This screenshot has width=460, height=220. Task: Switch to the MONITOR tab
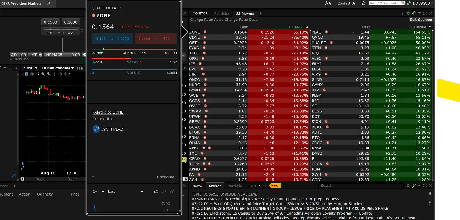point(200,13)
